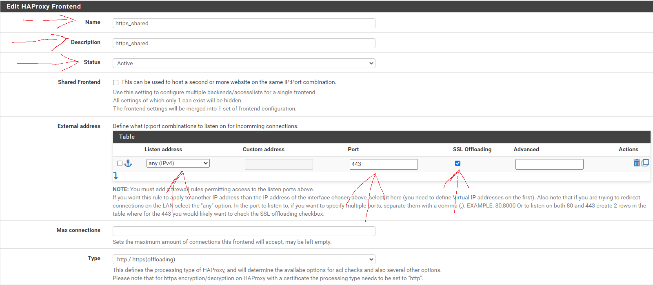
Task: Open the Listen address dropdown any (IPv4)
Action: (178, 163)
